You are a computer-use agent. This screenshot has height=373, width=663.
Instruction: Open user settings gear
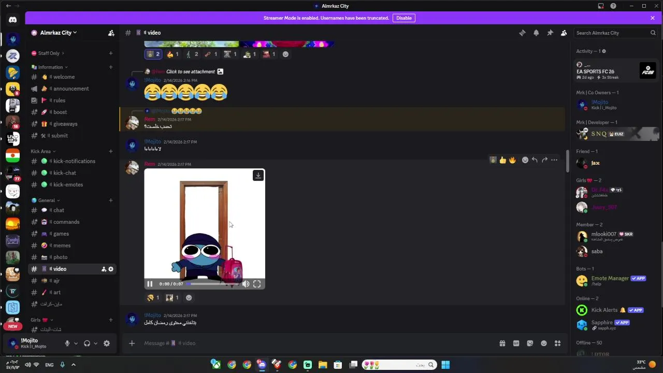pos(107,343)
